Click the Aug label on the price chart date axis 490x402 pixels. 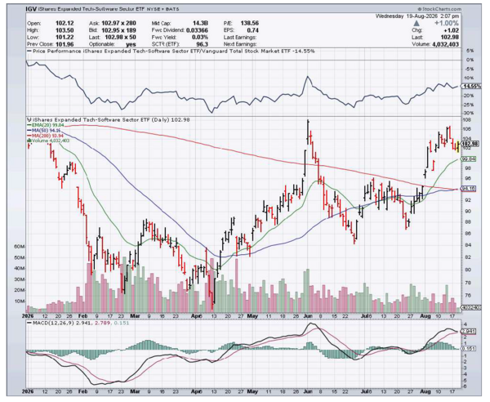tap(425, 316)
